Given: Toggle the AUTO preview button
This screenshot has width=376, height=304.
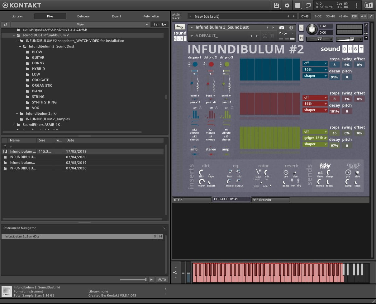Looking at the screenshot, I should (162, 279).
